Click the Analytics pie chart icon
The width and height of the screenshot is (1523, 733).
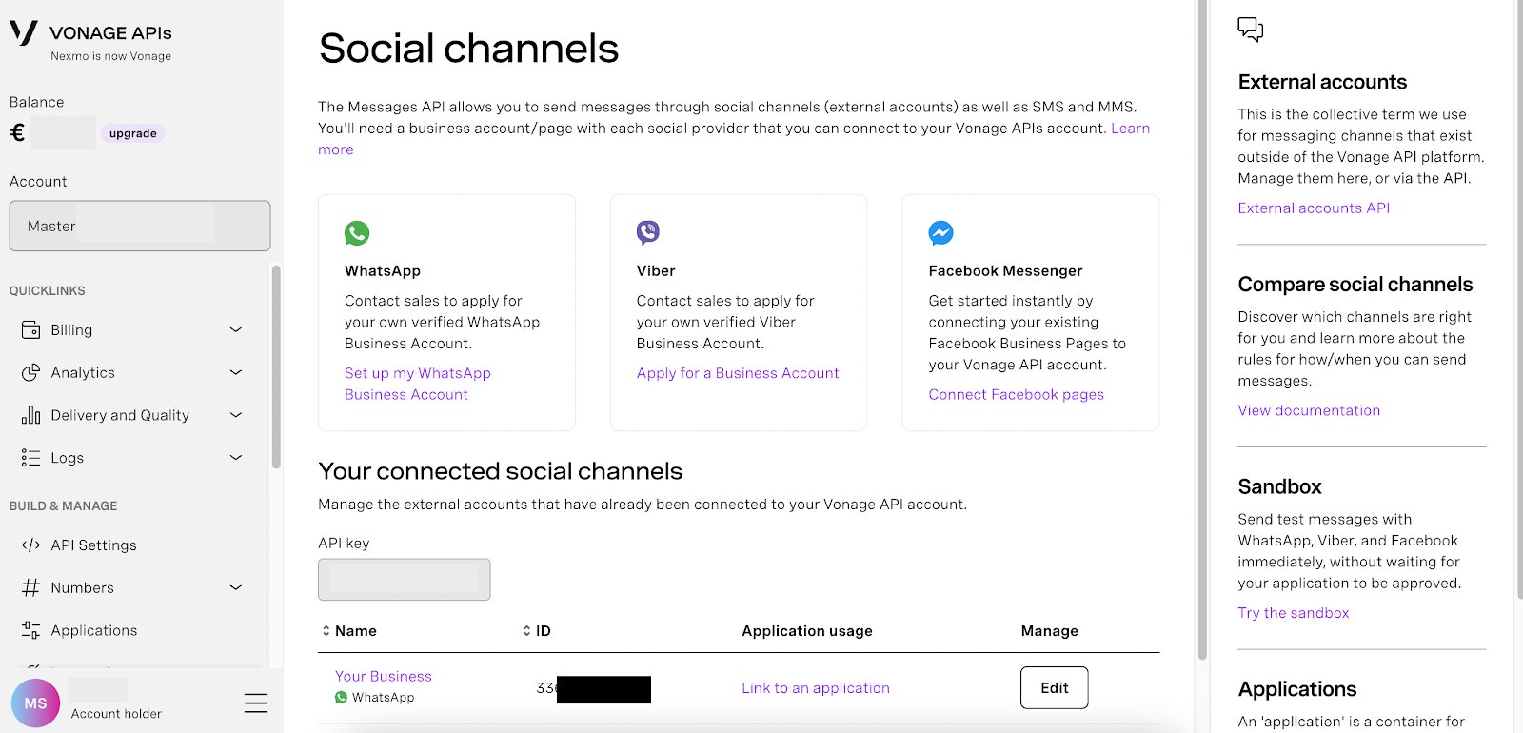coord(31,373)
